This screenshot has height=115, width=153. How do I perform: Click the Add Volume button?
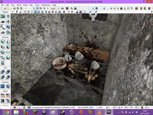click(x=8, y=86)
